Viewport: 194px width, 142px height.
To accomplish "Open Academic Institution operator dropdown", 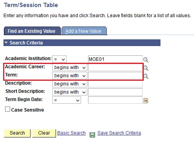I will (x=59, y=59).
